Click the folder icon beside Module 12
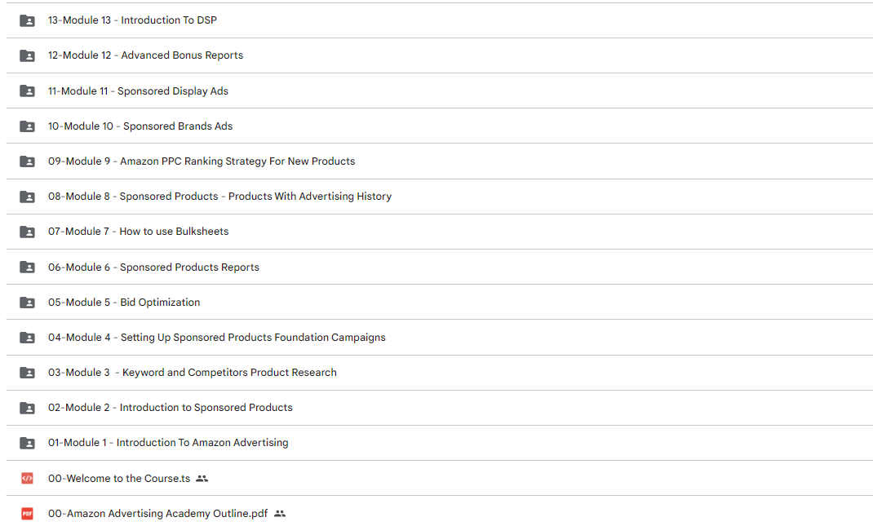873x526 pixels. (x=27, y=56)
